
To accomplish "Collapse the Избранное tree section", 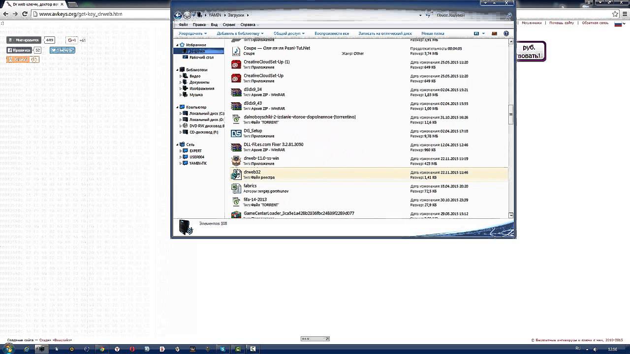I will pos(178,45).
